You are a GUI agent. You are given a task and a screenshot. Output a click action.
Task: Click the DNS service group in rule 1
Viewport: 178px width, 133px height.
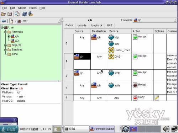114,57
